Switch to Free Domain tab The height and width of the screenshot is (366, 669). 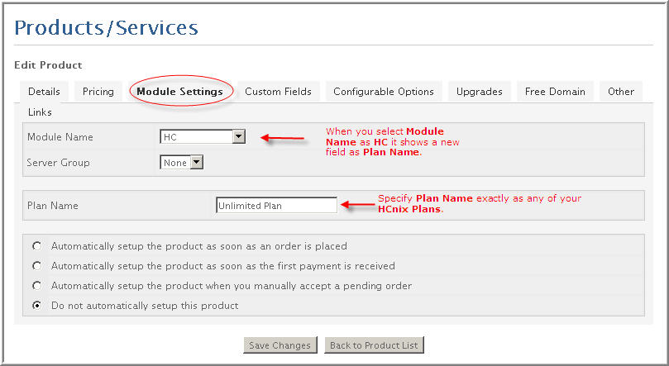[x=555, y=92]
